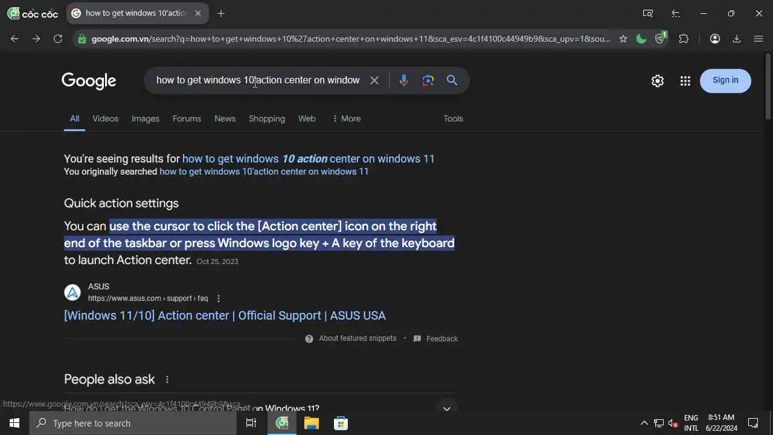Send Feedback on featured snippet
This screenshot has height=435, width=773.
click(x=435, y=339)
